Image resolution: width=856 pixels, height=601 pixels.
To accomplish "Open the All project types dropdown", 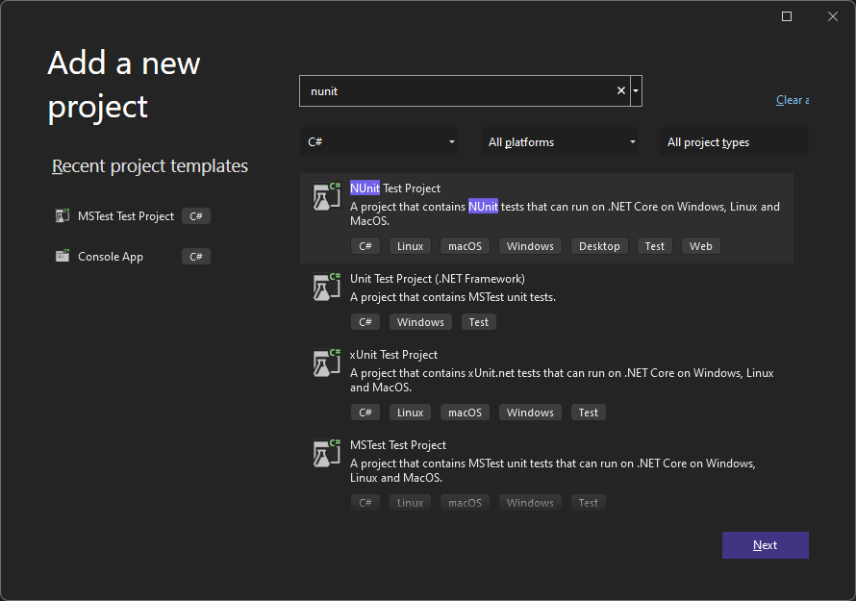I will point(733,141).
